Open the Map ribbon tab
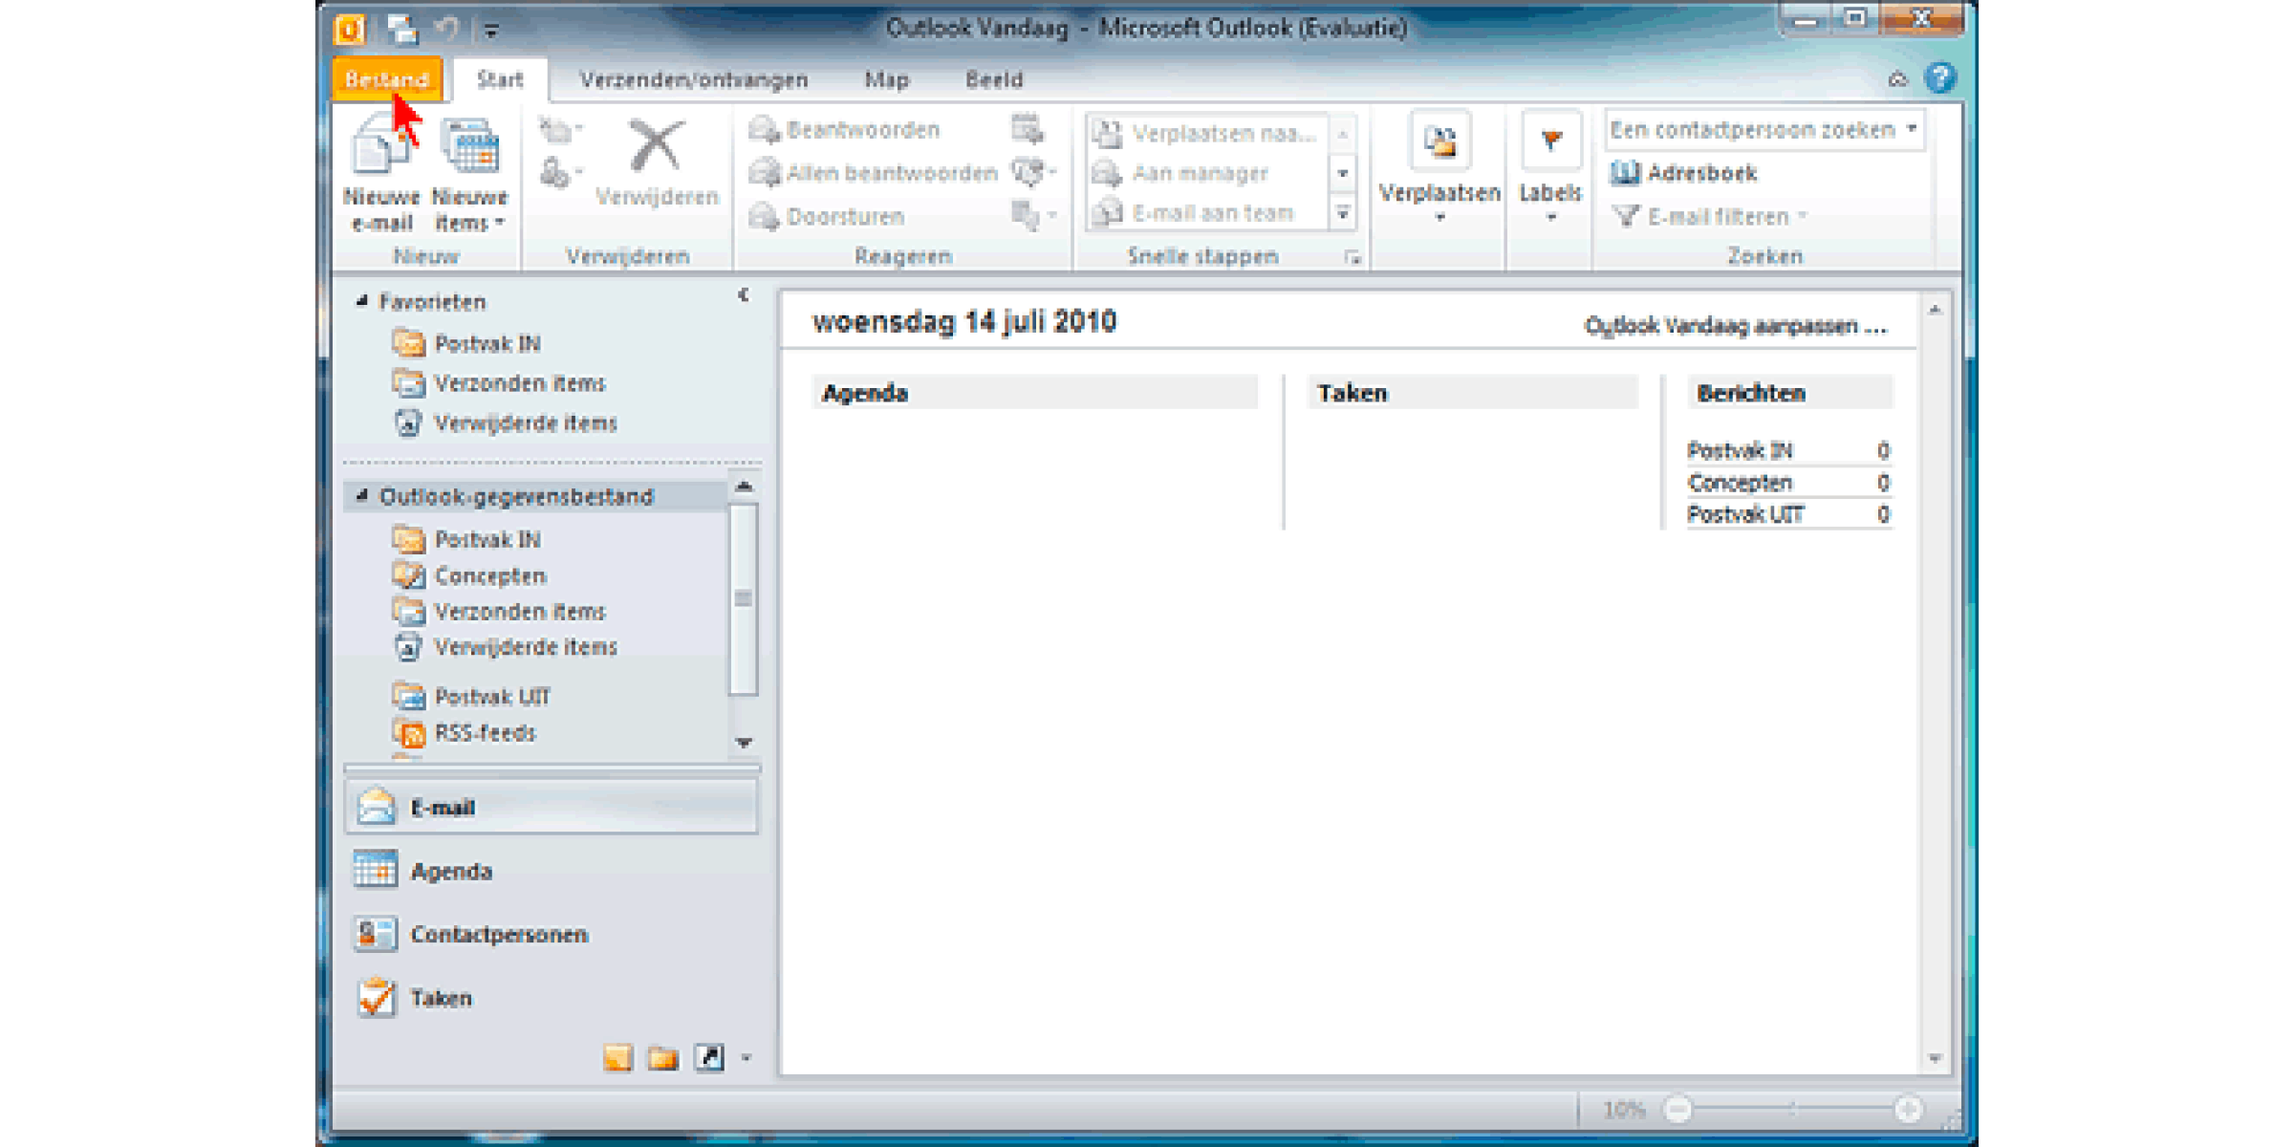This screenshot has height=1147, width=2294. coord(886,79)
